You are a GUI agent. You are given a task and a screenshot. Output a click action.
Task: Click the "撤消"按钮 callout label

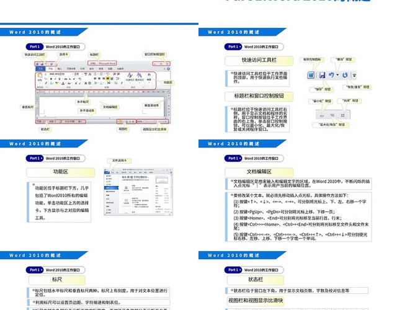pos(343,60)
